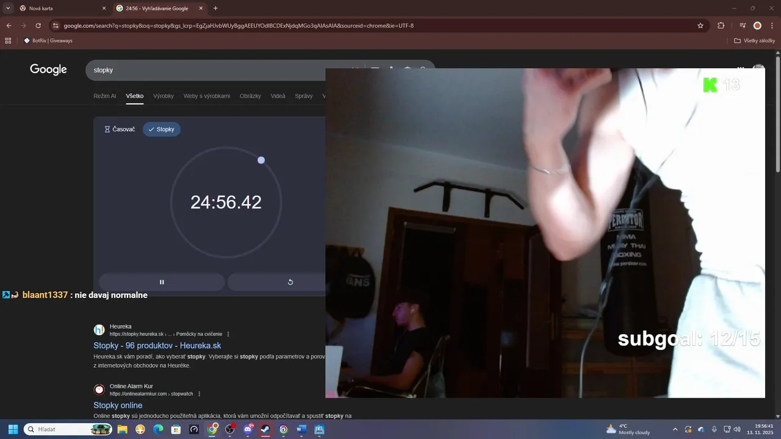
Task: Go back to the previous page
Action: 9,26
